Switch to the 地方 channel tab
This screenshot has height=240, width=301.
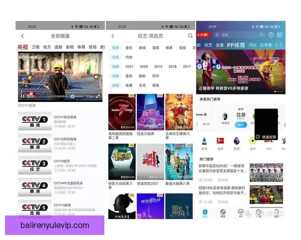47,47
